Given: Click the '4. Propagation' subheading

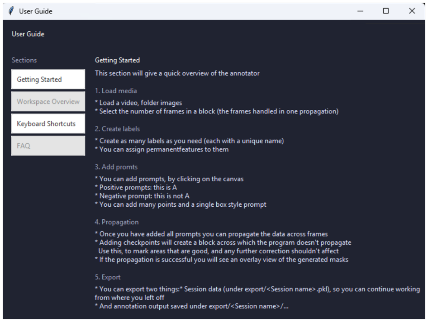Looking at the screenshot, I should point(117,222).
